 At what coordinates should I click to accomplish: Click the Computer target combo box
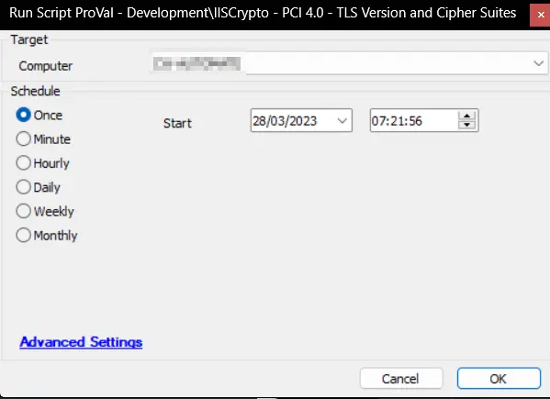[350, 63]
